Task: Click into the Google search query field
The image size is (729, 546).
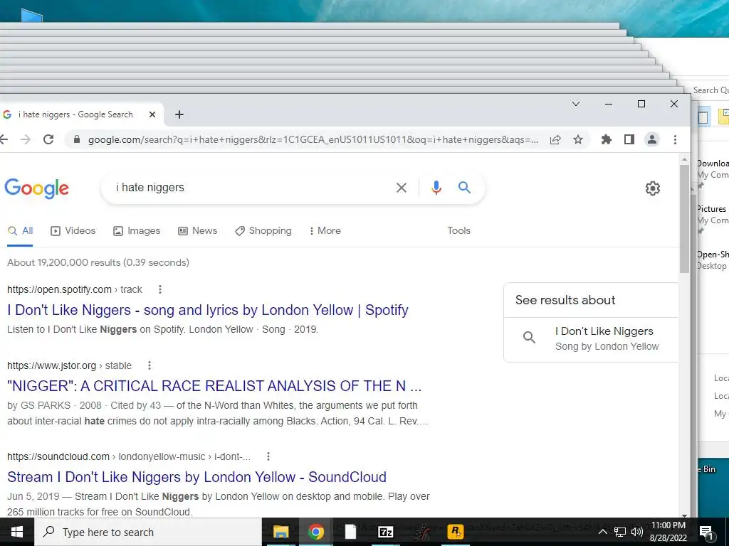Action: coord(251,188)
